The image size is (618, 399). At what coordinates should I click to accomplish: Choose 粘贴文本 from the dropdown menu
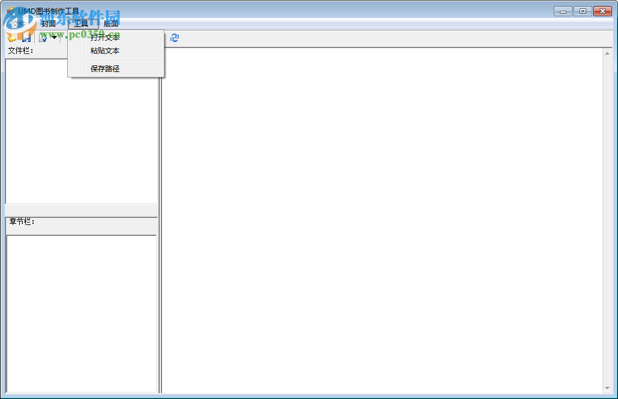pos(116,51)
